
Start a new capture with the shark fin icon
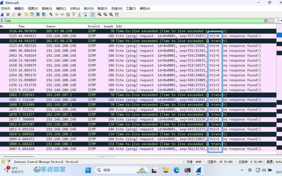pyautogui.click(x=2, y=14)
